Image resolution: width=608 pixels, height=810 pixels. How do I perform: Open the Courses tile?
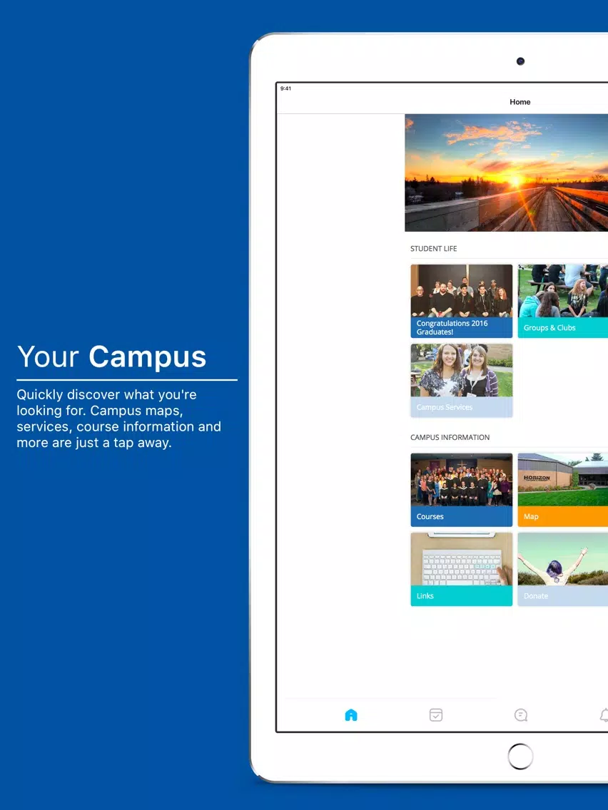point(461,490)
